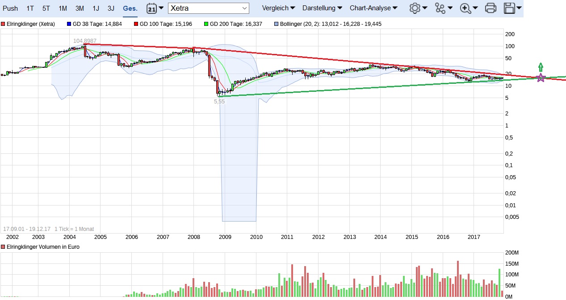Expand the Vergleich dropdown menu
This screenshot has width=566, height=300.
point(278,8)
